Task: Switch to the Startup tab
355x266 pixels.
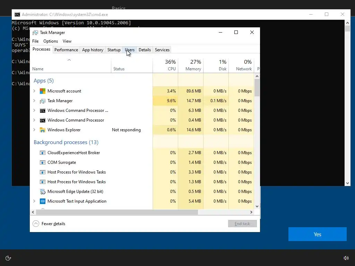Action: 114,50
